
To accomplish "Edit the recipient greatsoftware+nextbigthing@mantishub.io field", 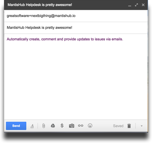I will [76, 16].
